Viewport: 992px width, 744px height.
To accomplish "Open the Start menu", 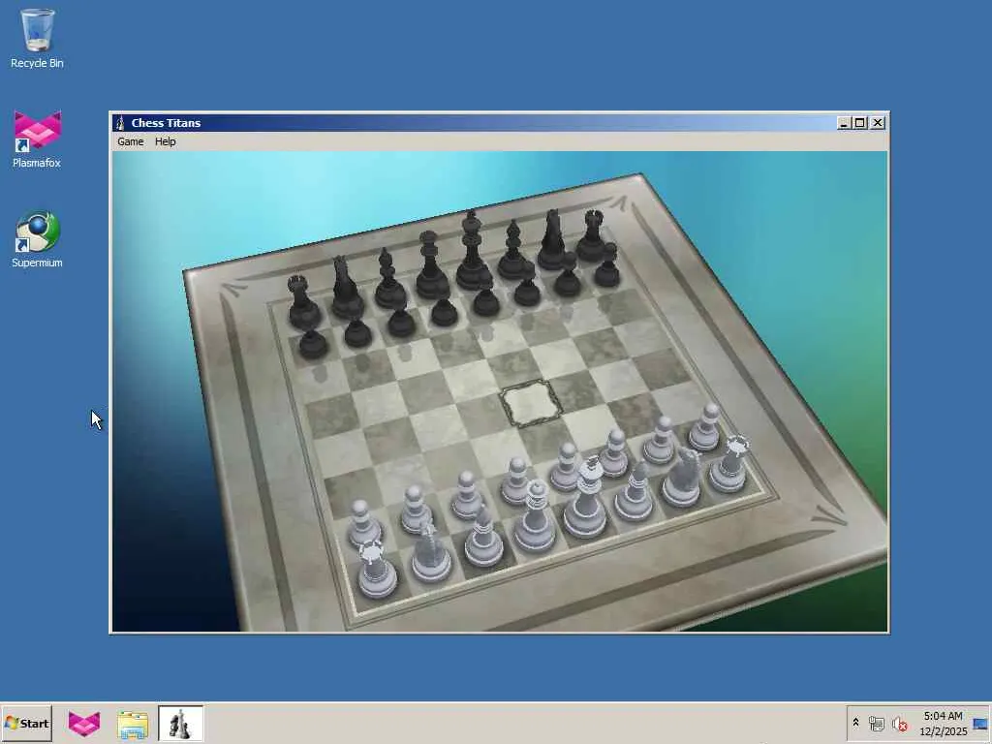I will tap(26, 723).
